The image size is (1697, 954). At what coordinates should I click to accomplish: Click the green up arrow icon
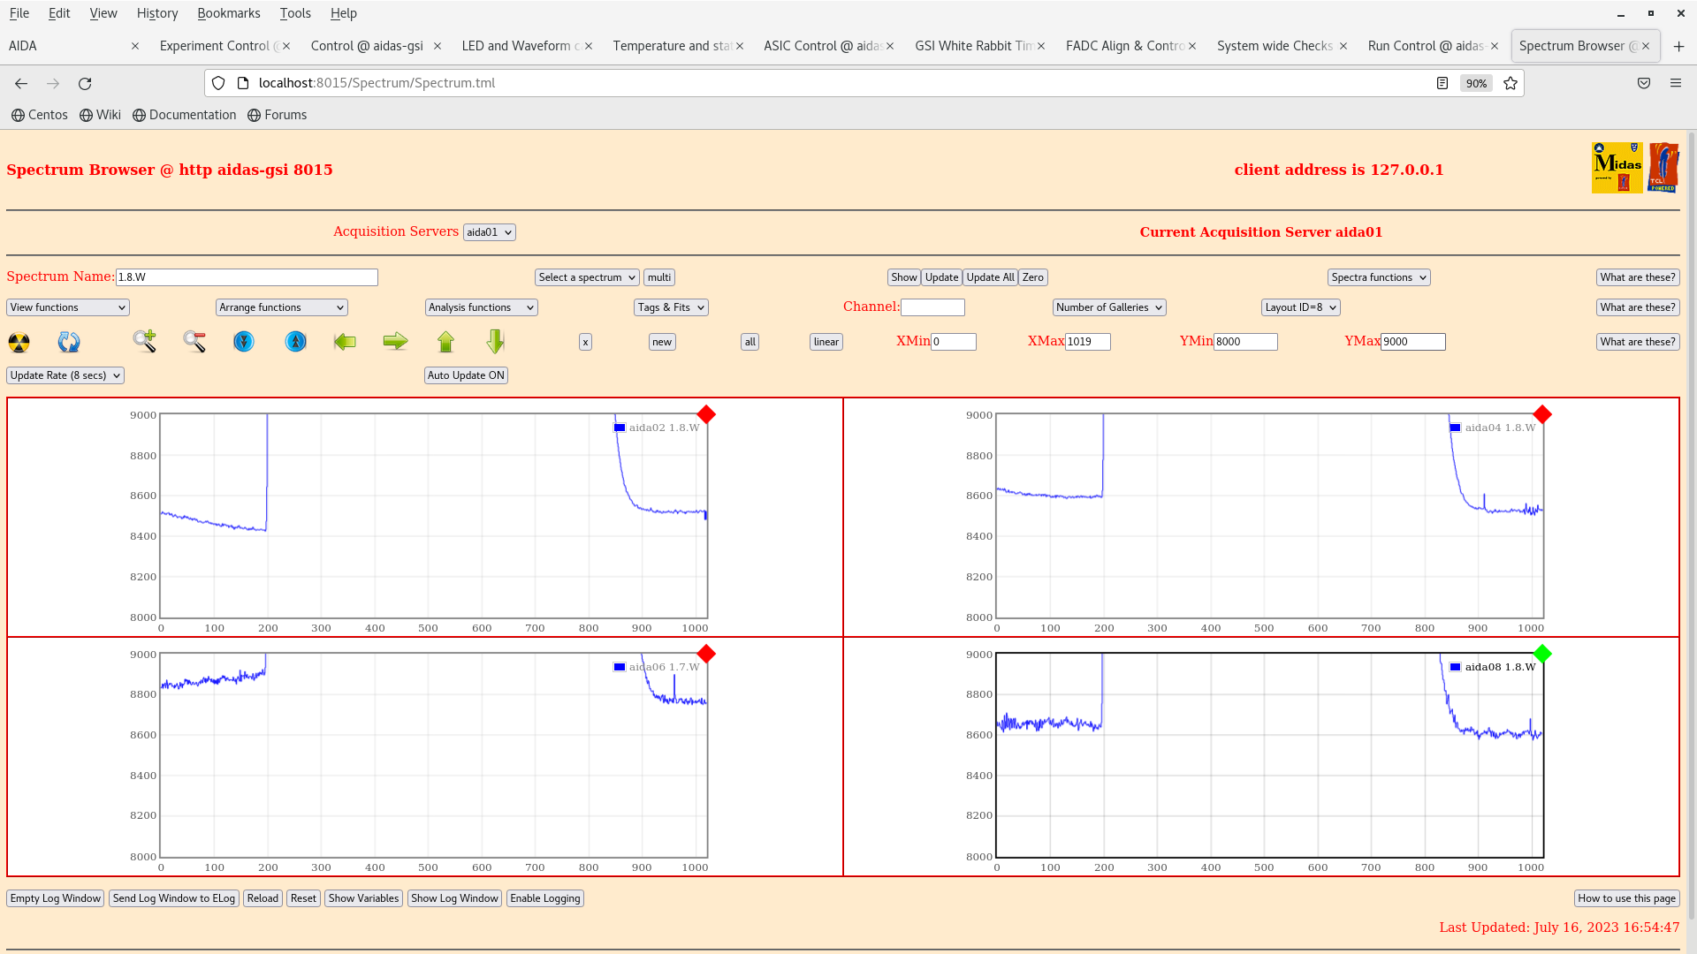pos(445,342)
